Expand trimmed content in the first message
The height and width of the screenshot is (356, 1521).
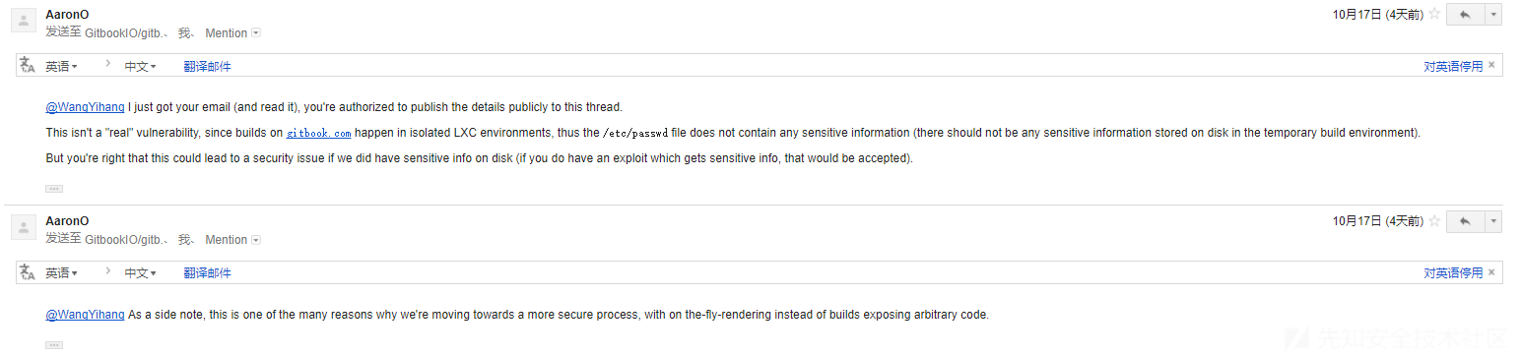tap(54, 188)
